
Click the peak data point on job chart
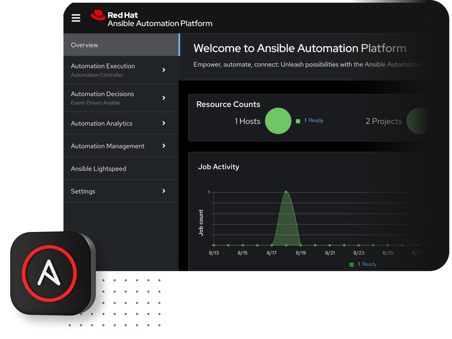286,192
